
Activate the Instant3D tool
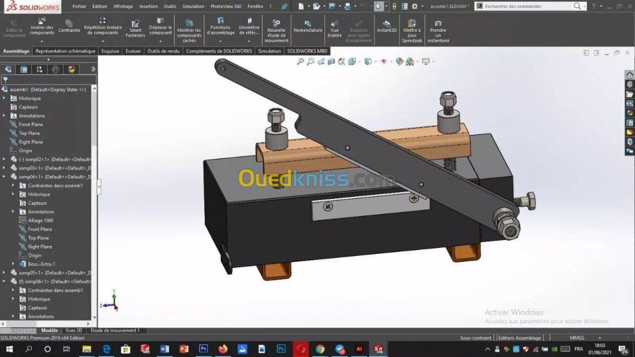(x=387, y=26)
